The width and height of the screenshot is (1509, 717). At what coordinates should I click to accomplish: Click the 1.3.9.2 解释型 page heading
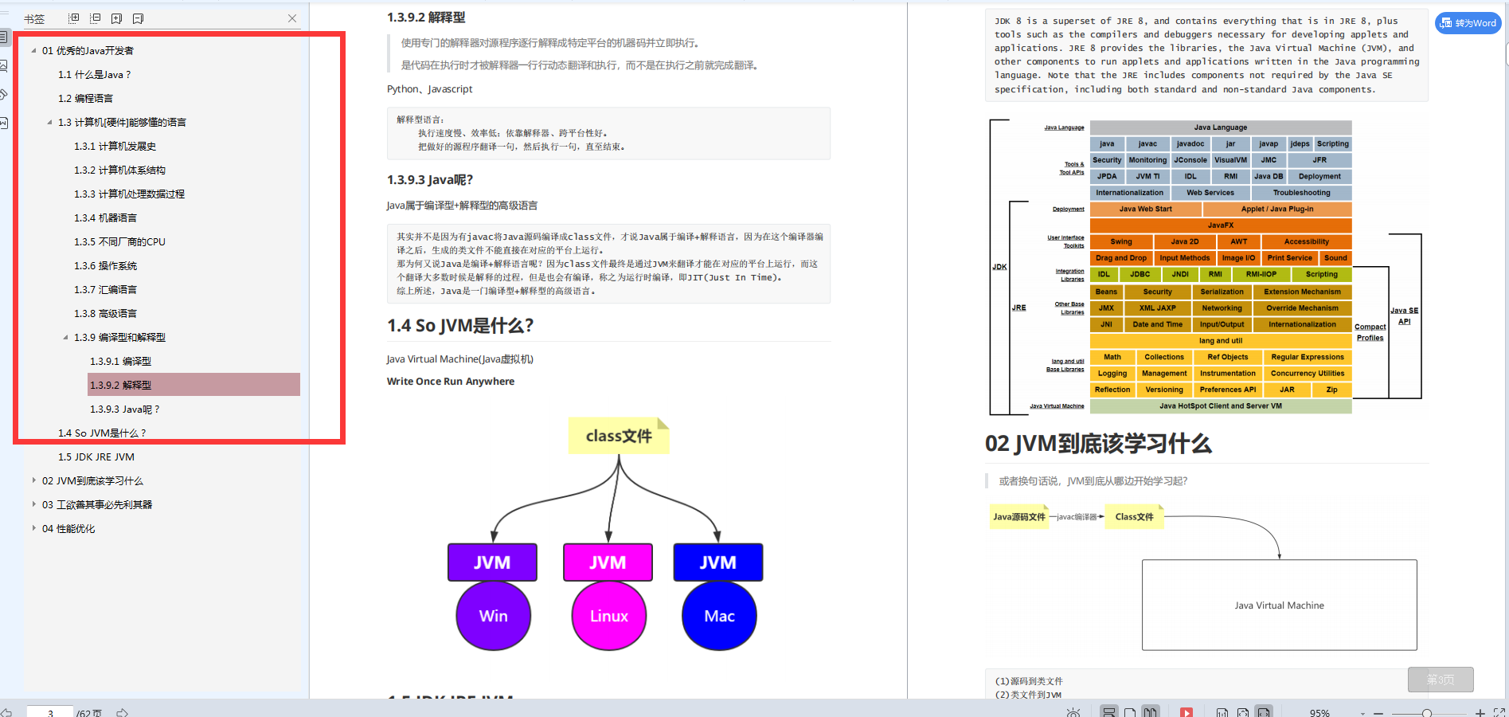(x=426, y=17)
